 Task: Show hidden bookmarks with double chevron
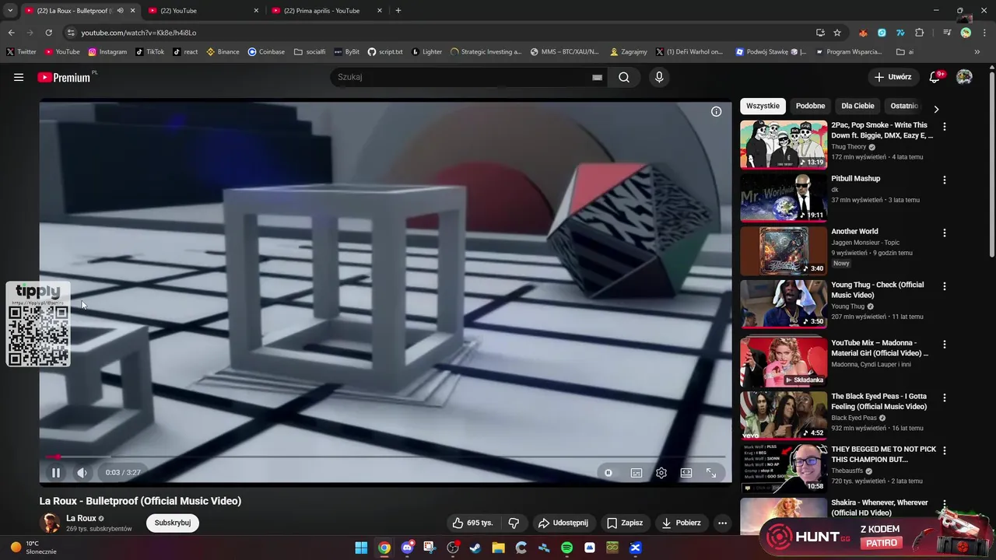tap(978, 52)
